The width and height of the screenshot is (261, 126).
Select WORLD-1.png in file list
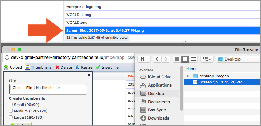coord(163,15)
